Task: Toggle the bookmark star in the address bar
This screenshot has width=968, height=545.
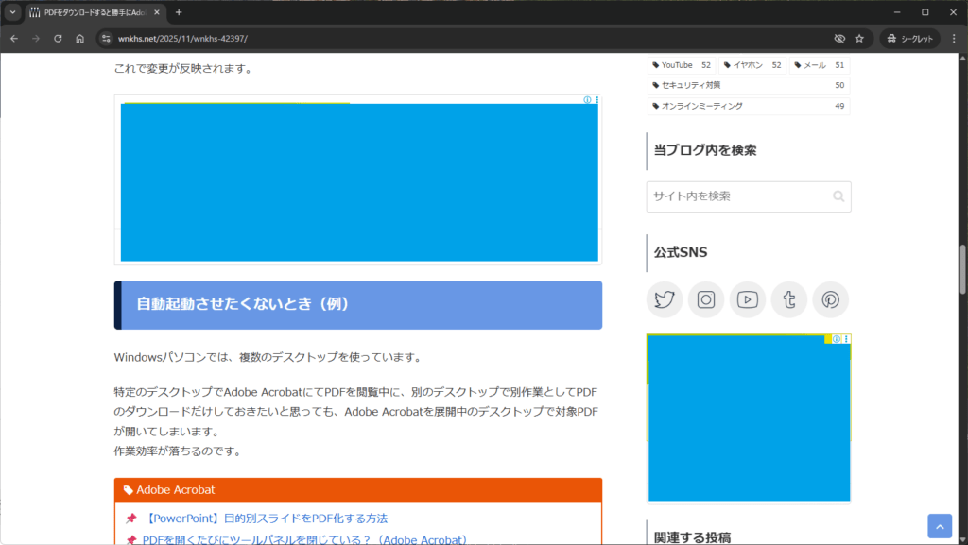Action: [858, 39]
